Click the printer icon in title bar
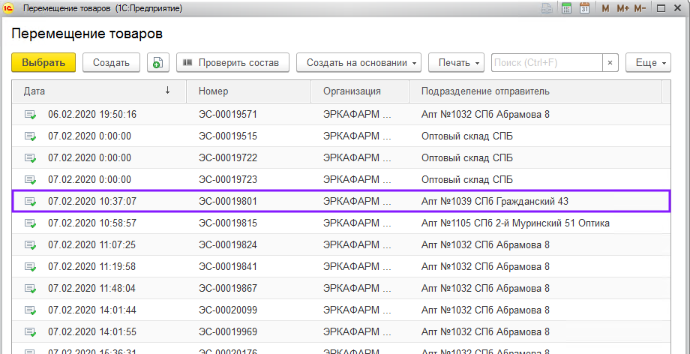This screenshot has height=354, width=690. tap(547, 8)
